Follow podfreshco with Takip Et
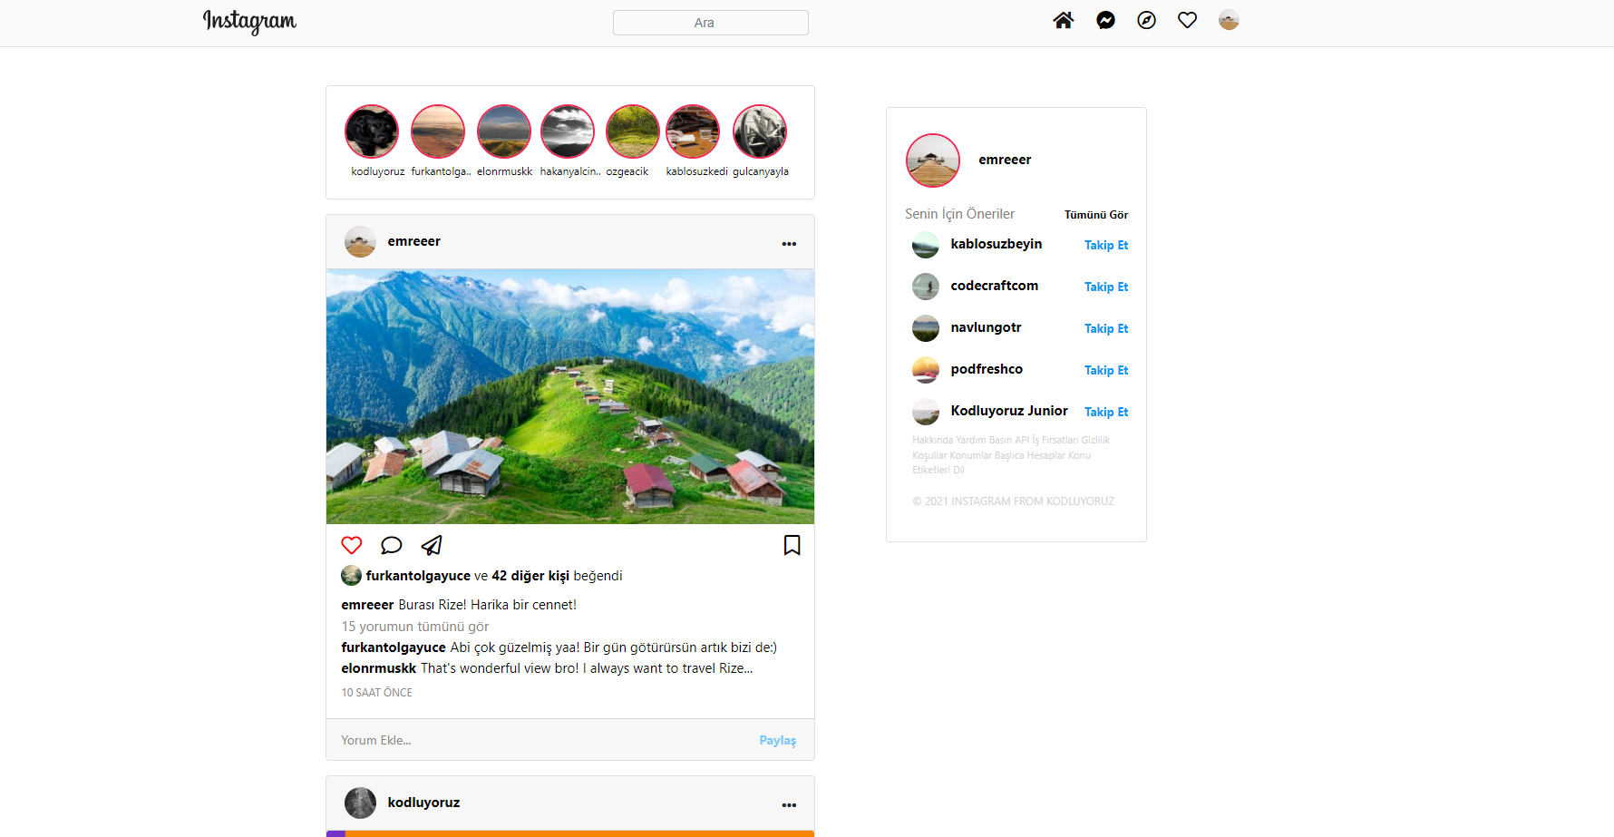This screenshot has width=1614, height=837. pos(1105,370)
